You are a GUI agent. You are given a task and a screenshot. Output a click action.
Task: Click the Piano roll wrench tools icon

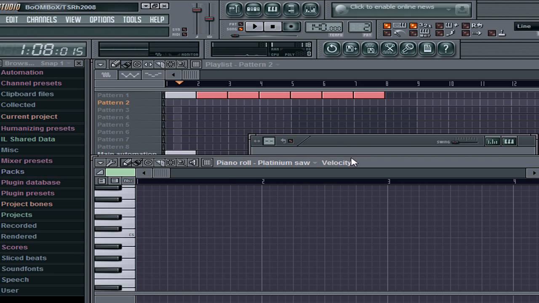111,162
